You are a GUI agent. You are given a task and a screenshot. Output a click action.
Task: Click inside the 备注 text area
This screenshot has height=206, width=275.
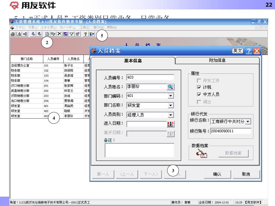click(x=140, y=150)
